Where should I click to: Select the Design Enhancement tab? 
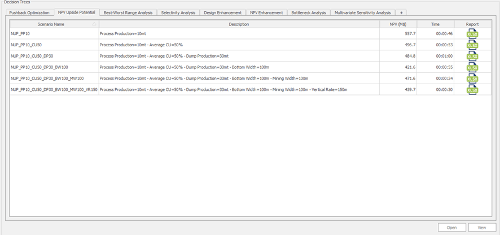coord(222,12)
